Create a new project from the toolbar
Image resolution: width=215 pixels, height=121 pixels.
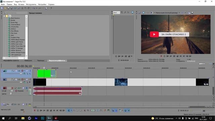2,8
